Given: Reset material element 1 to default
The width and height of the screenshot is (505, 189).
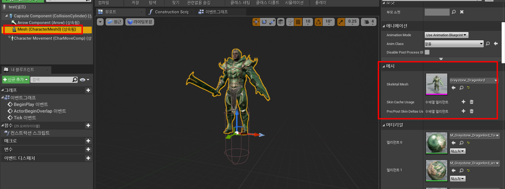Looking at the screenshot, I should point(468,171).
